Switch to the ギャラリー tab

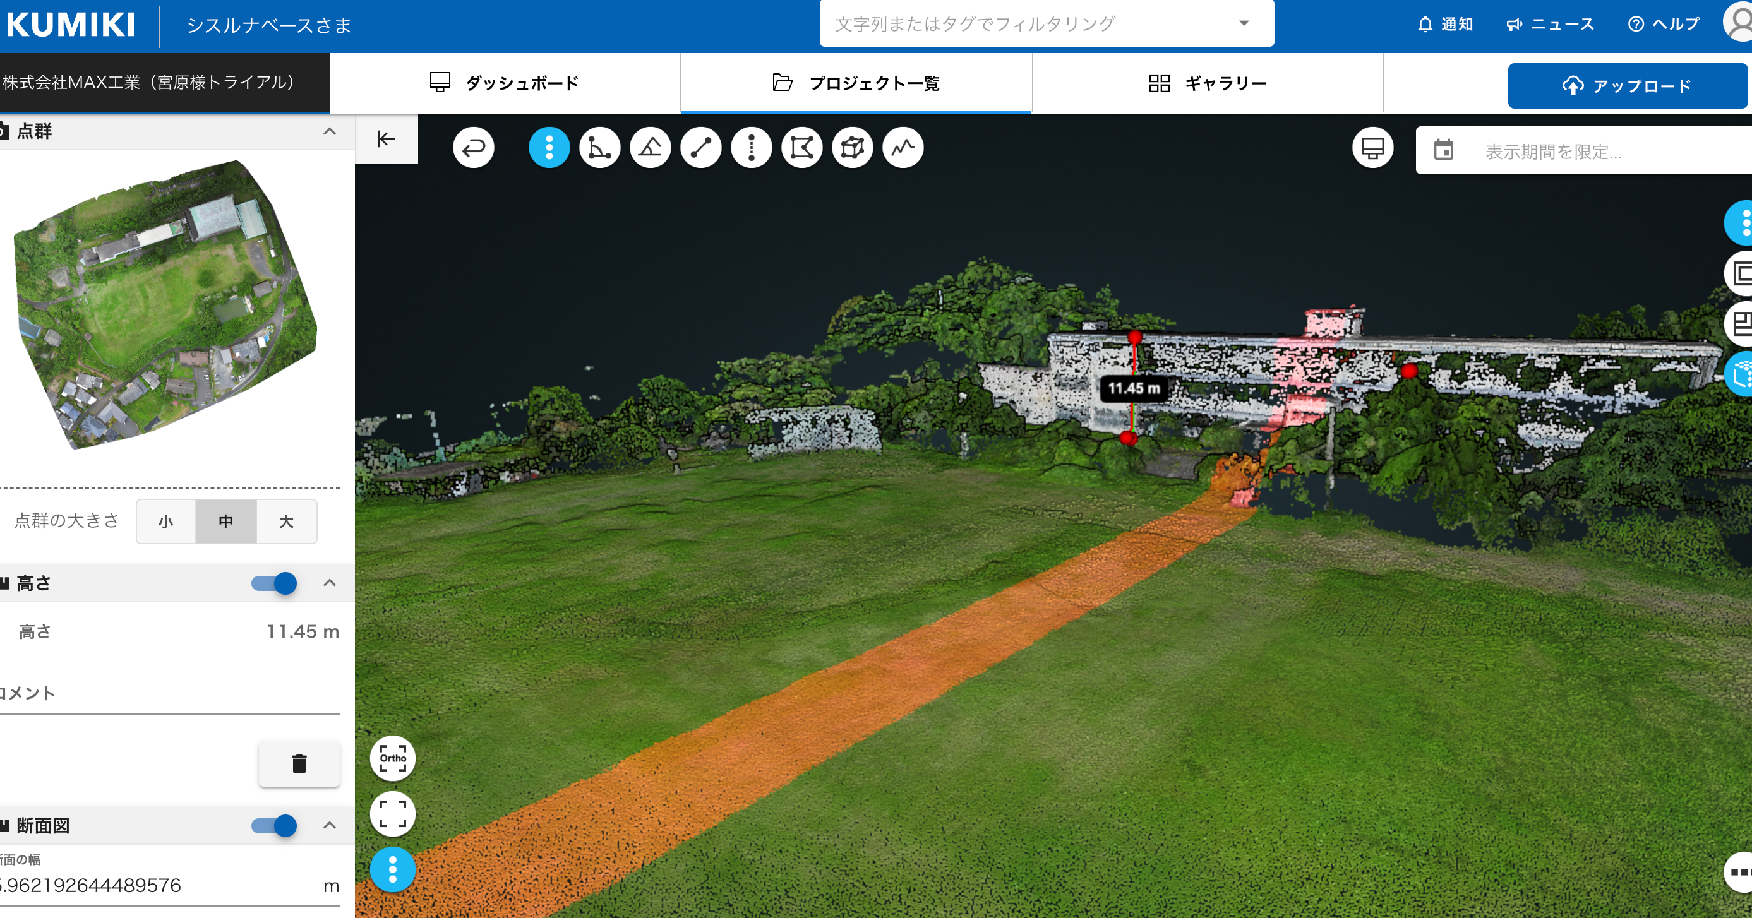1207,83
